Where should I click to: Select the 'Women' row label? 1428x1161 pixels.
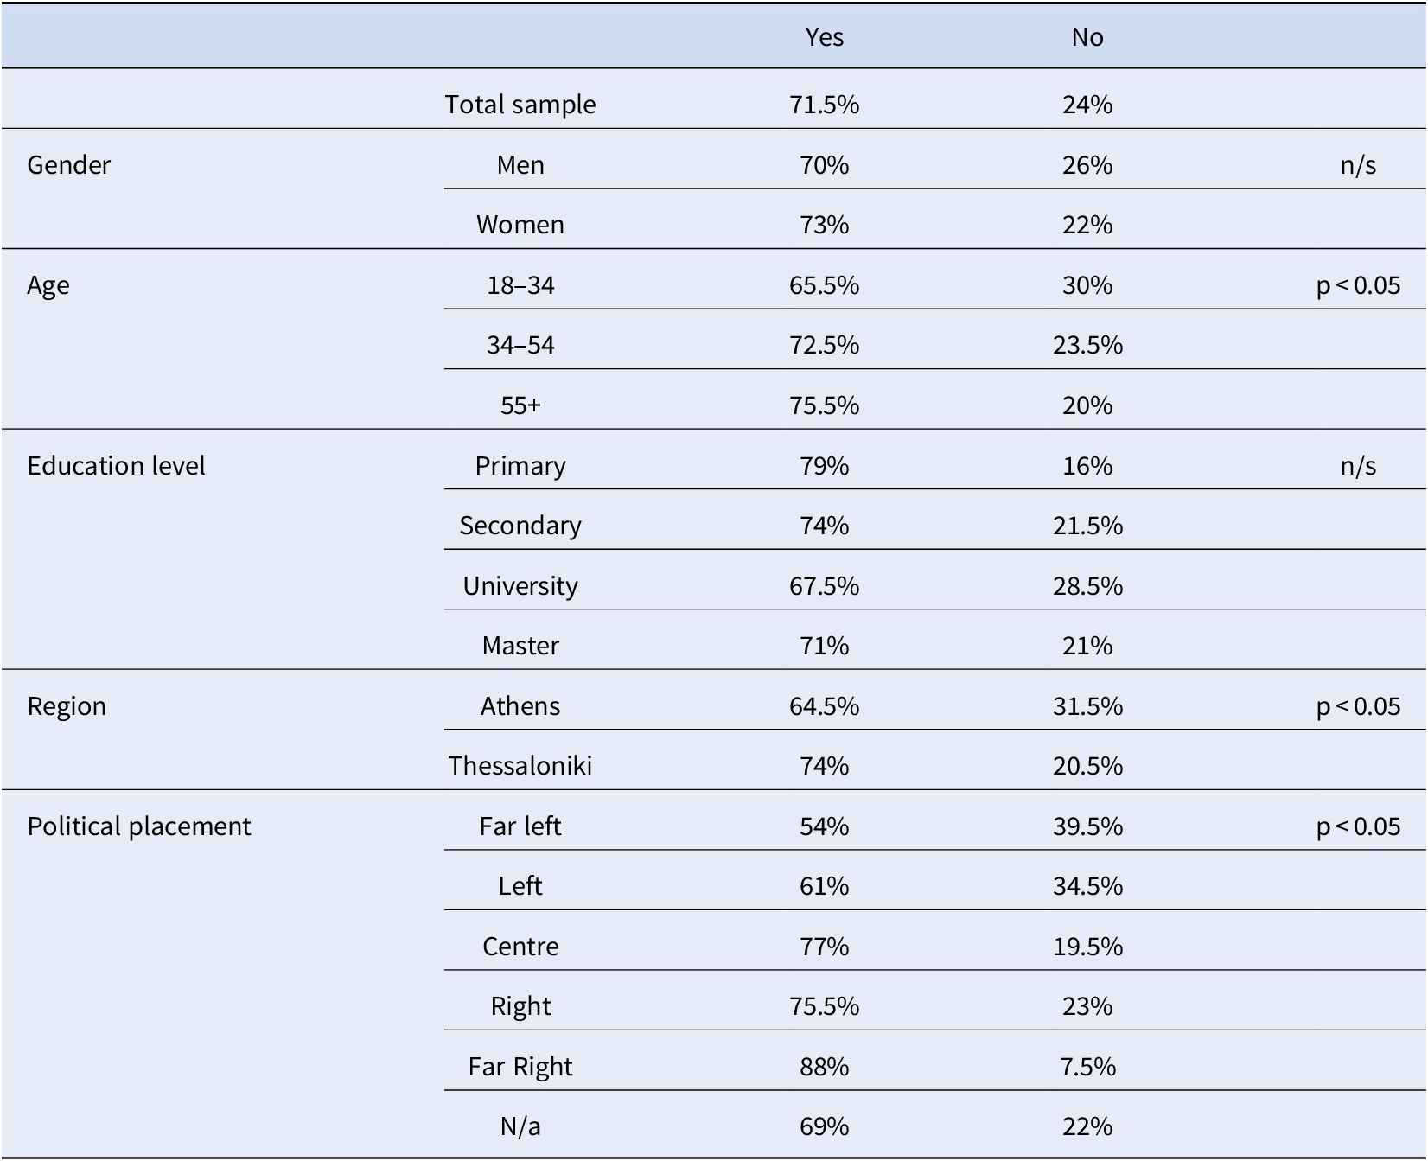coord(520,225)
